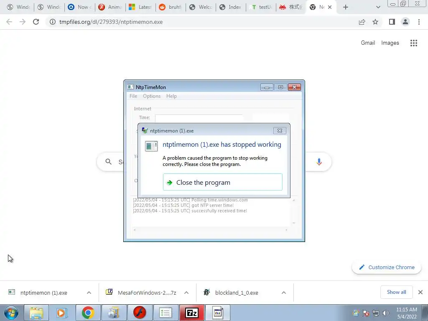Reload the current page

tap(36, 22)
